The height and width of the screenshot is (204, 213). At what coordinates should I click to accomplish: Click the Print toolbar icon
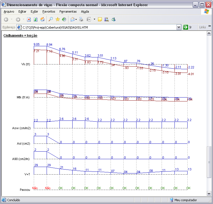81,19
